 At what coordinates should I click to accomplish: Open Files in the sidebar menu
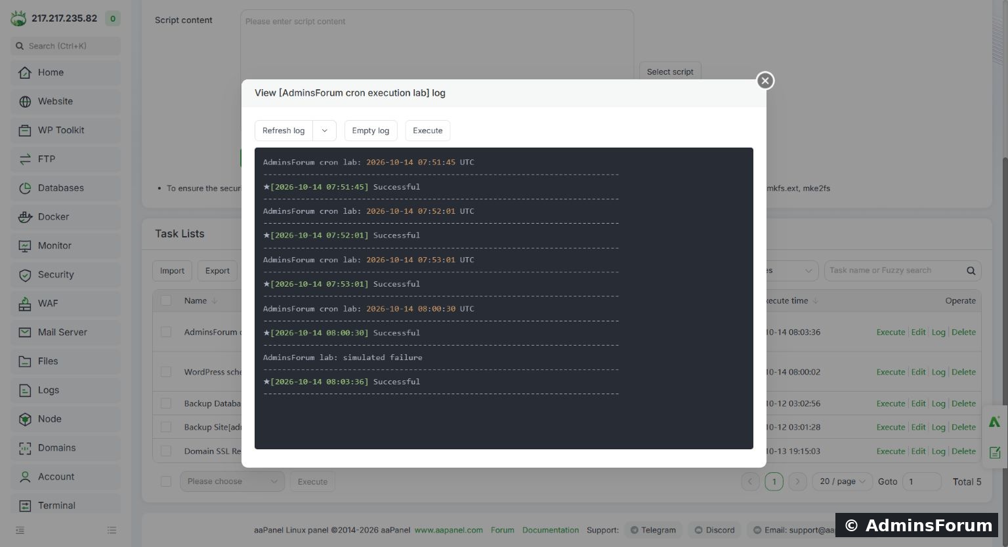(x=66, y=361)
